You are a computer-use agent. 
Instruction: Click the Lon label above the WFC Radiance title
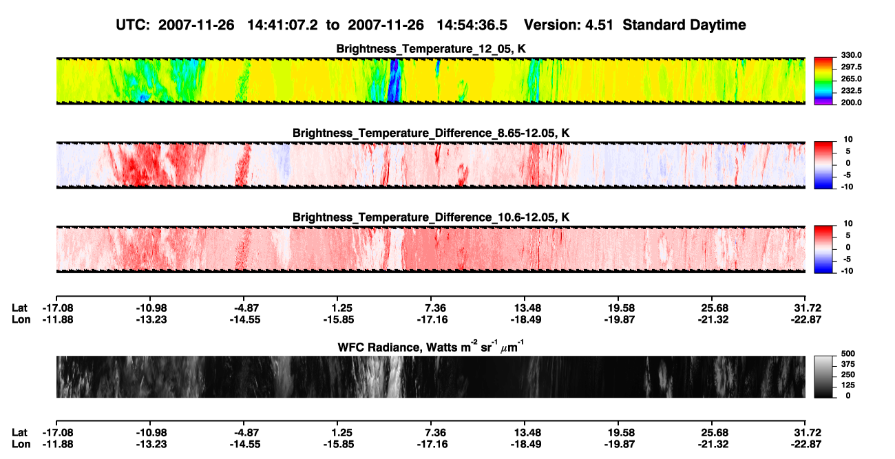coord(21,319)
